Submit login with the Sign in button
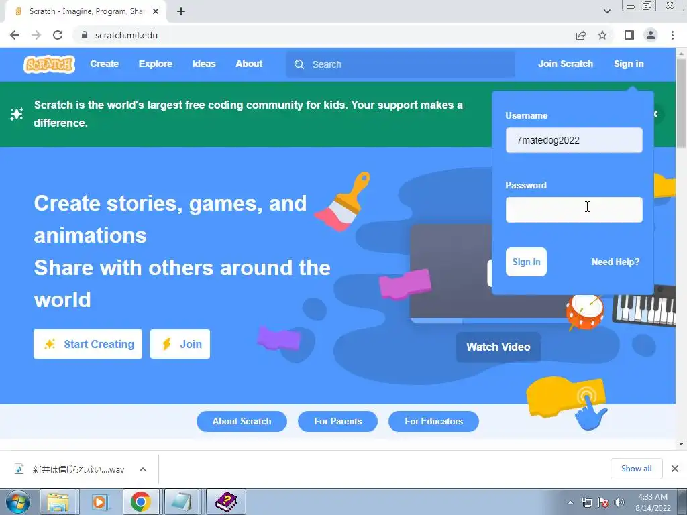The height and width of the screenshot is (515, 687). [526, 262]
